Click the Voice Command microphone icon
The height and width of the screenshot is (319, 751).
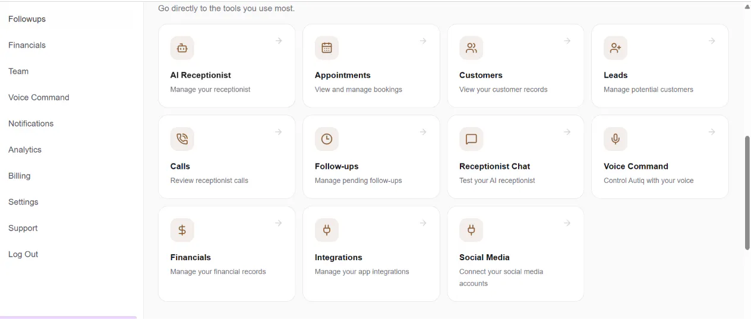(616, 139)
